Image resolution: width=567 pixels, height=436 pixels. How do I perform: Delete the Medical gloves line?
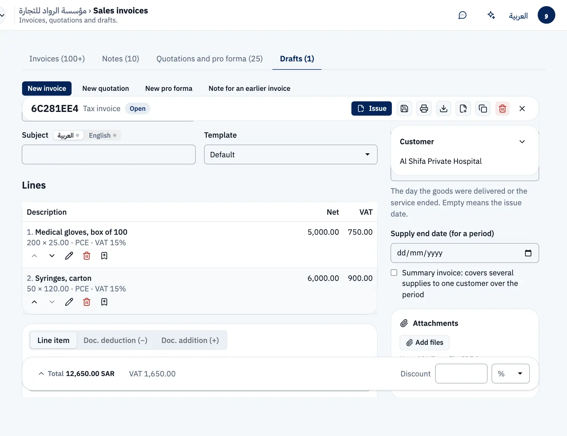[x=87, y=256]
